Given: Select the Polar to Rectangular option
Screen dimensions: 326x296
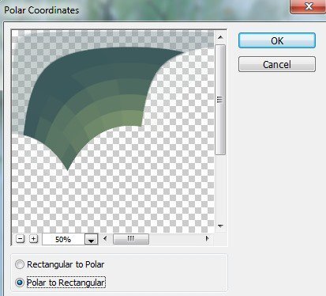Looking at the screenshot, I should point(20,283).
